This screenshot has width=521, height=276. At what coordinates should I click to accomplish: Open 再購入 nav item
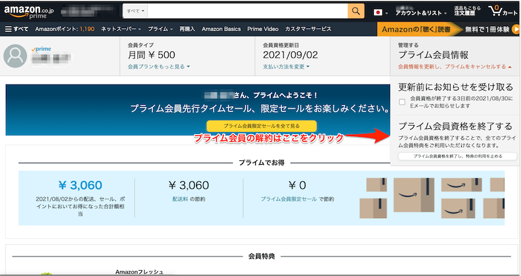[187, 29]
